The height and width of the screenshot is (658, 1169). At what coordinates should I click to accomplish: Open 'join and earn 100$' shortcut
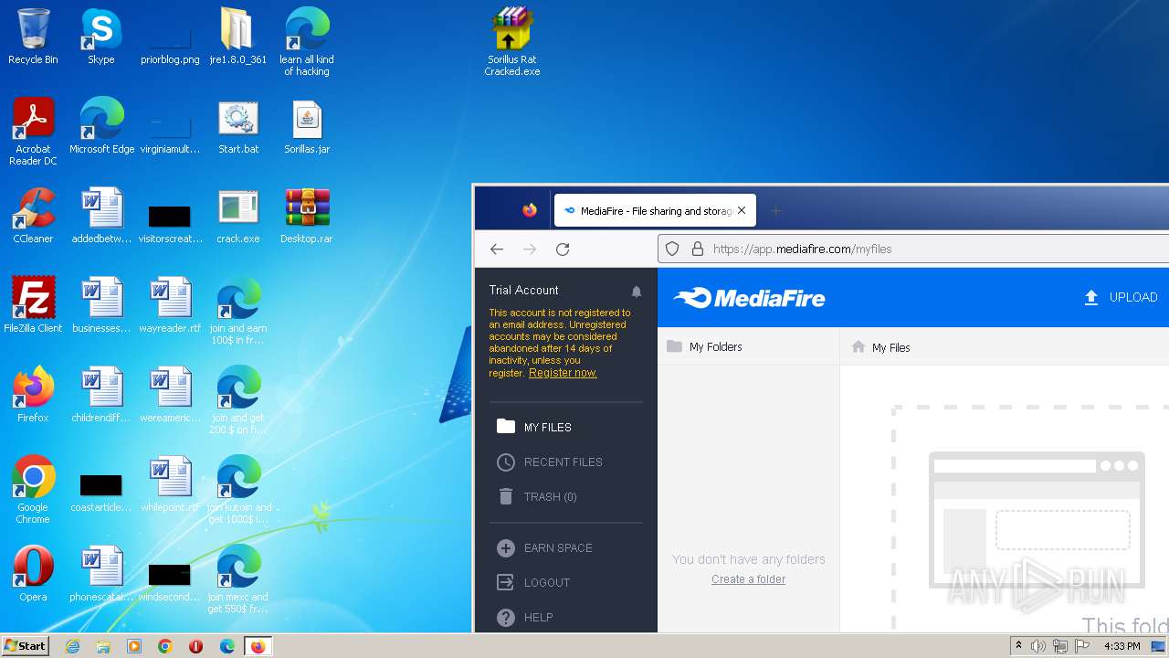click(x=237, y=310)
